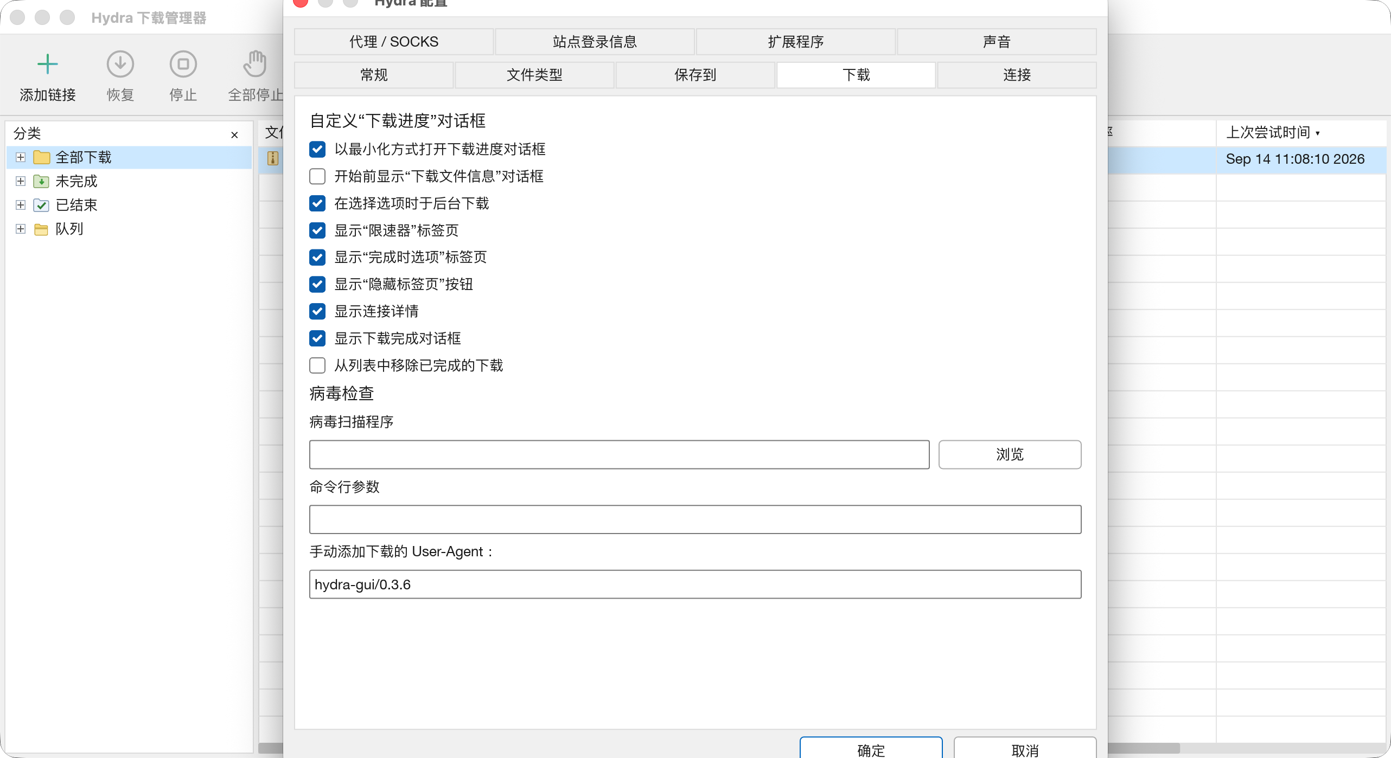The width and height of the screenshot is (1391, 758).
Task: Click the 浏览 button for virus scanner
Action: point(1010,454)
